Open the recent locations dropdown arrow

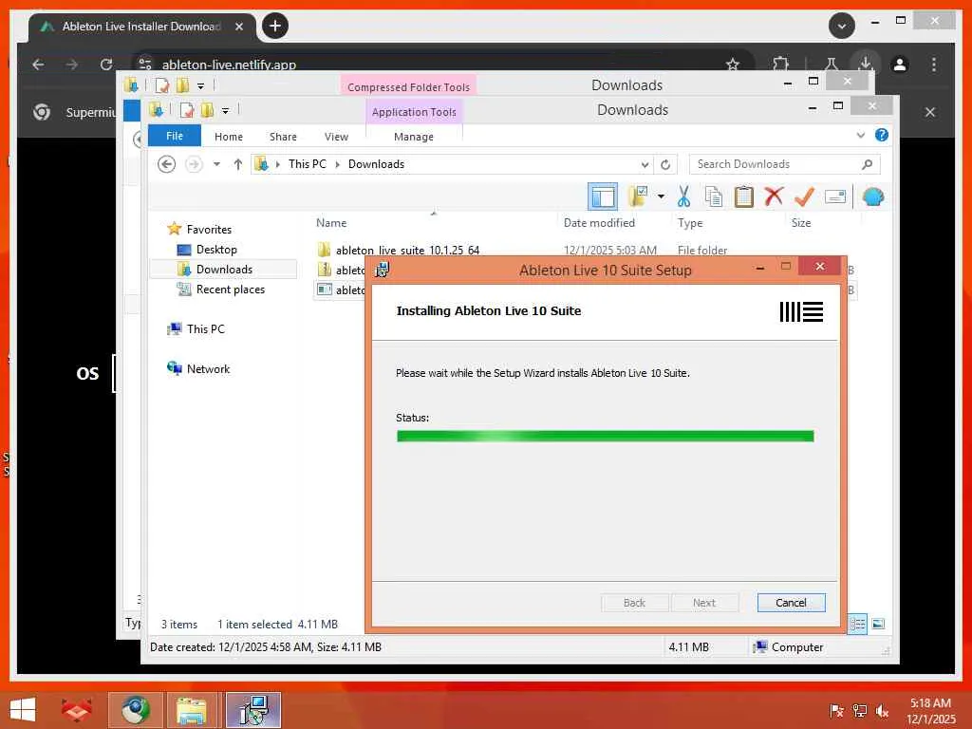216,164
